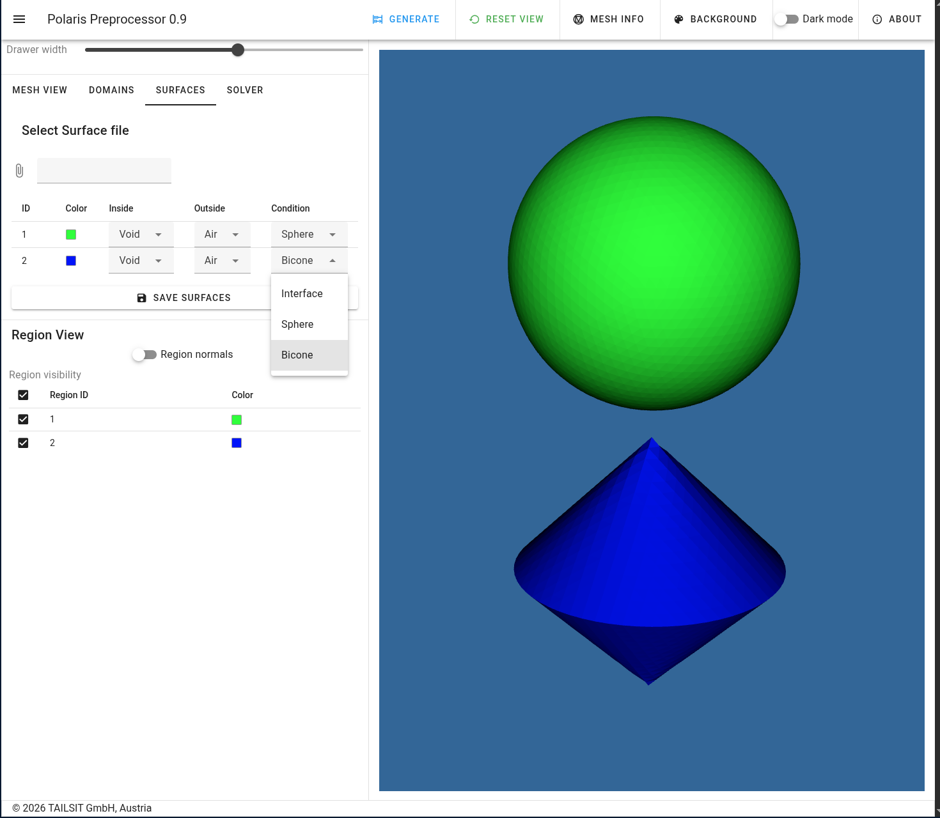The width and height of the screenshot is (940, 818).
Task: Switch to the Surfaces tab
Action: 180,90
